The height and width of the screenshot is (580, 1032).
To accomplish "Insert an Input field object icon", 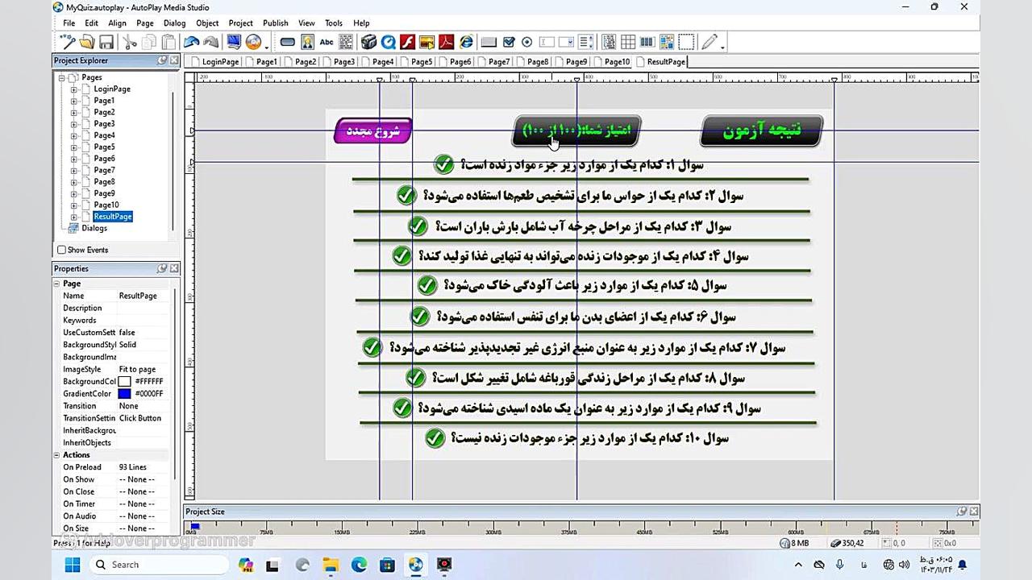I will tap(546, 42).
